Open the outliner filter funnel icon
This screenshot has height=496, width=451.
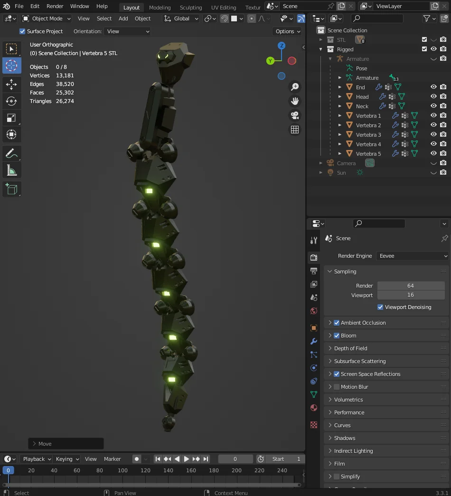click(426, 18)
